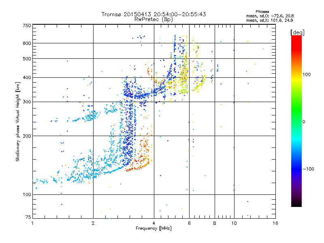Click the '500' height axis tick label

(x=27, y=59)
